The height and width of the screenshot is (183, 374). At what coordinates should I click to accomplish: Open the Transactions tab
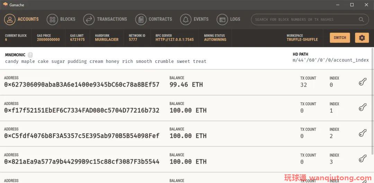pos(105,19)
